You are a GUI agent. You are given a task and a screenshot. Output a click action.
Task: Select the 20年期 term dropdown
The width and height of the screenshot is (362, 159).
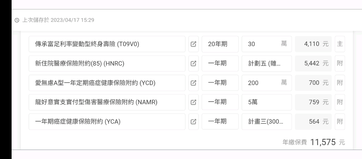(x=220, y=44)
